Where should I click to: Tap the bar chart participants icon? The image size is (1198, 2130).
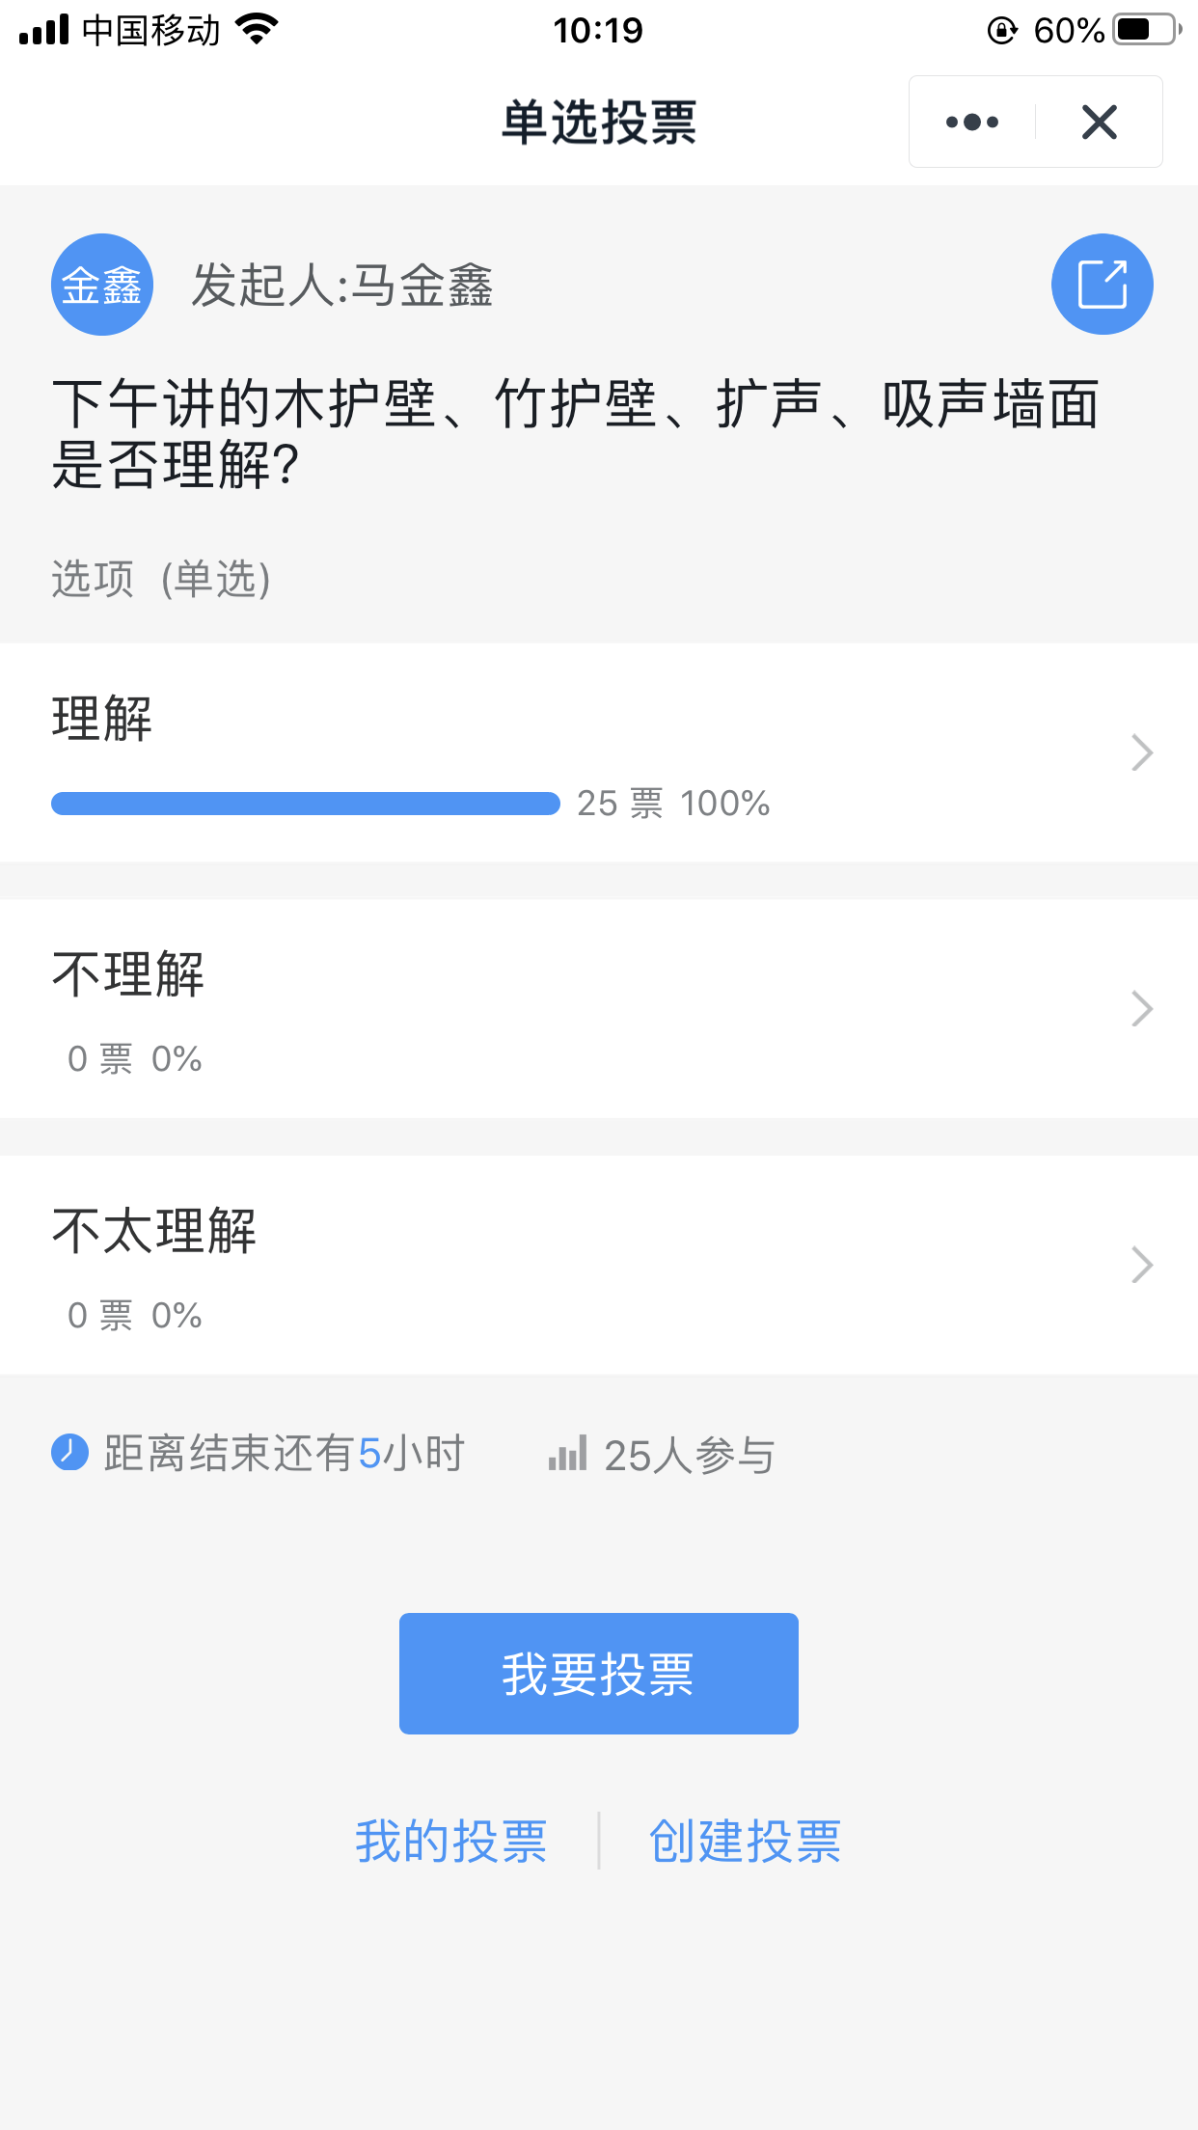[x=567, y=1453]
